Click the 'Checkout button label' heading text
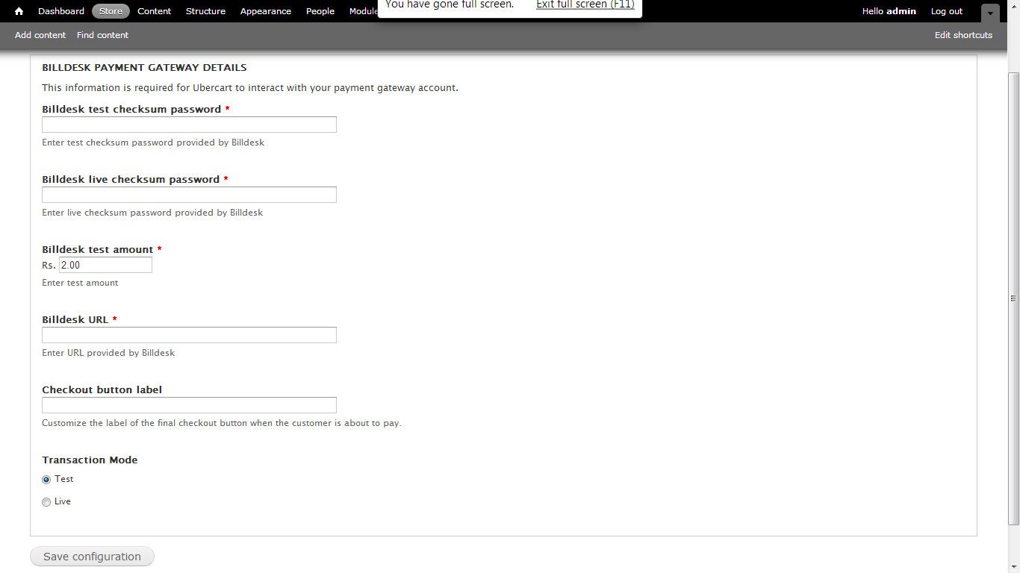Viewport: 1020px width, 573px height. [102, 389]
